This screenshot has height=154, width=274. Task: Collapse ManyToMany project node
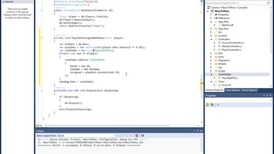tap(208, 11)
